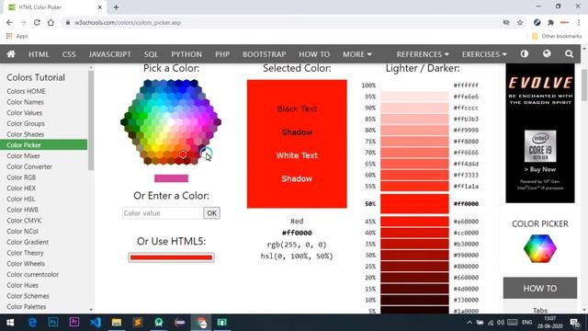The height and width of the screenshot is (331, 588).
Task: Open File Explorer from the taskbar
Action: [x=117, y=323]
